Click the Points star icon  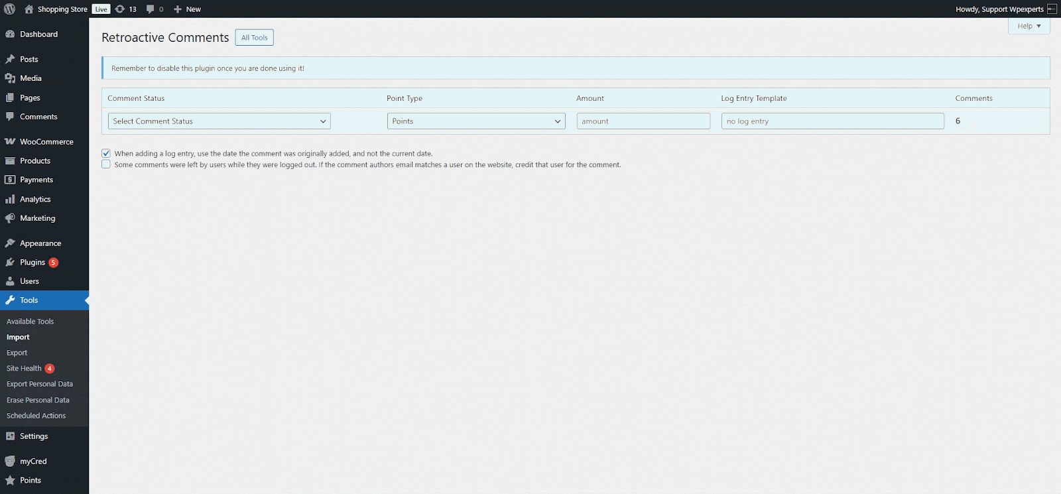coord(10,481)
